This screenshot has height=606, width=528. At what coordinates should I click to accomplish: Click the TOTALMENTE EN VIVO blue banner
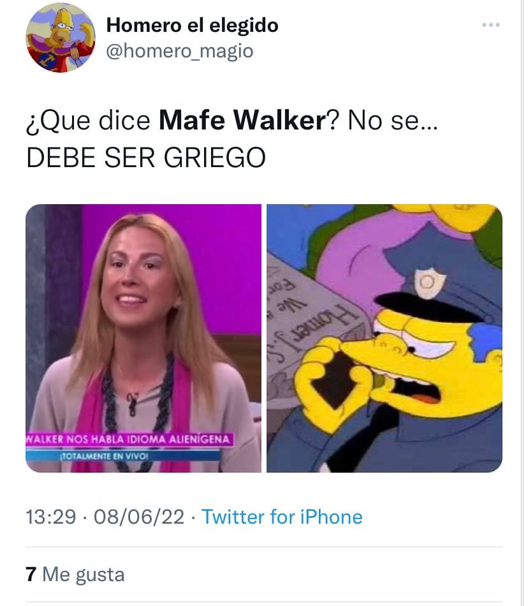tap(123, 456)
